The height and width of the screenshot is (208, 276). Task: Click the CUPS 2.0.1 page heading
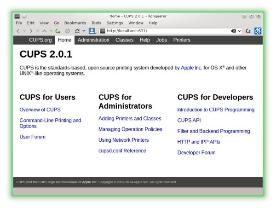pyautogui.click(x=46, y=54)
